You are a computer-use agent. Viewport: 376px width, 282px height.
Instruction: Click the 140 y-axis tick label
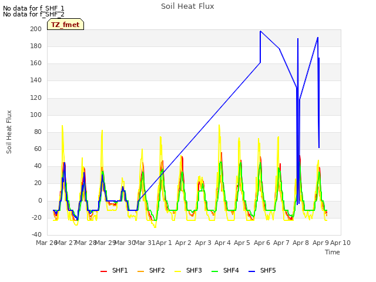click(36, 80)
